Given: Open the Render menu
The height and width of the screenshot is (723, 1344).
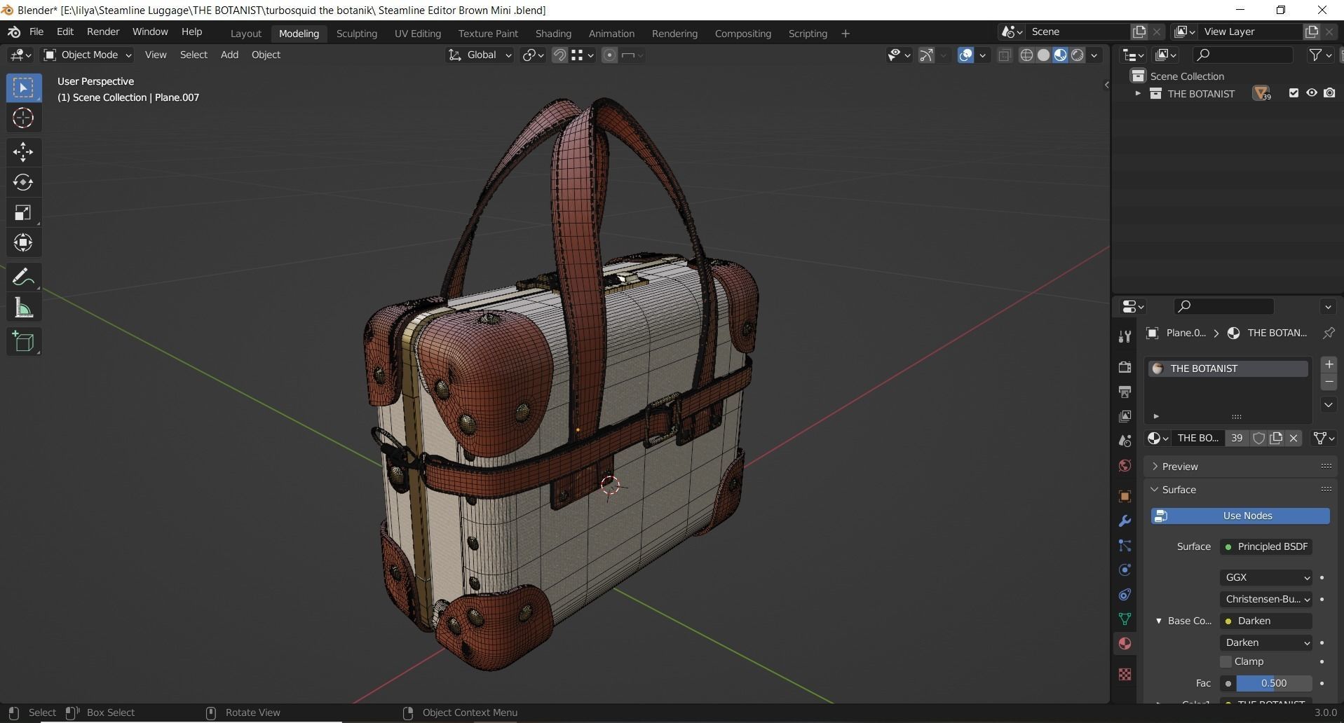Looking at the screenshot, I should (103, 32).
